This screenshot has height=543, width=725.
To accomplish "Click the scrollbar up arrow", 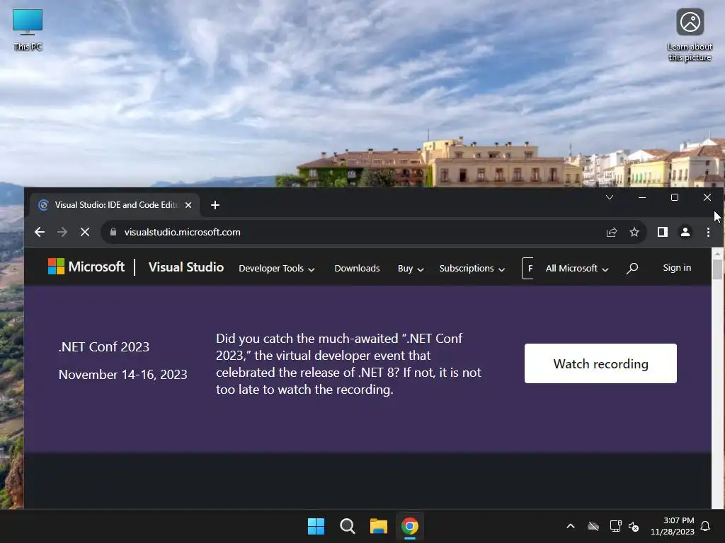I will [x=717, y=254].
